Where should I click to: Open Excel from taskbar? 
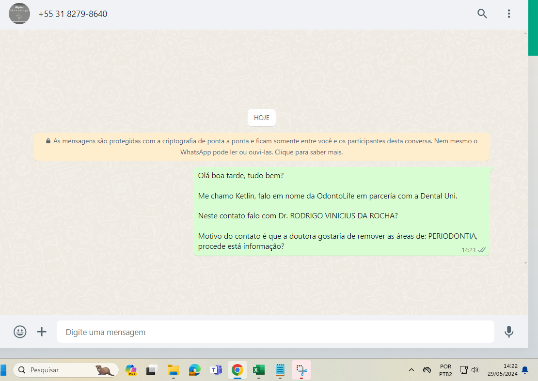259,370
